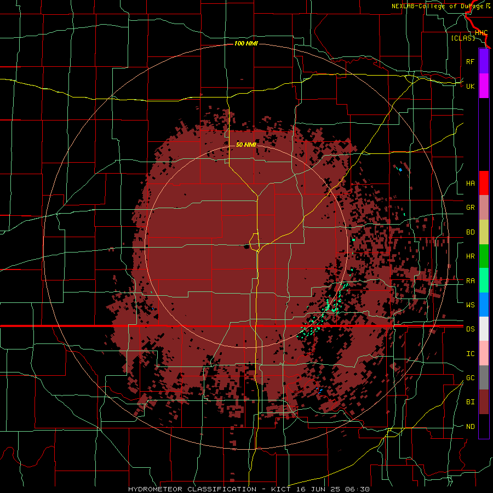Click the HYDROMETEOR CLASSIFICATION title text

pos(192,489)
